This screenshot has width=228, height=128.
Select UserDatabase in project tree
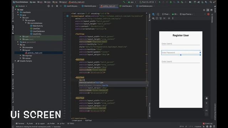[38, 31]
